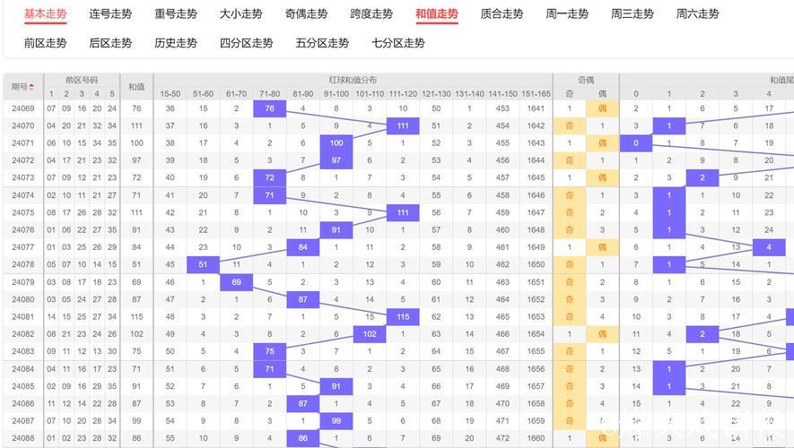Open the 周三走势 tab
Image resolution: width=794 pixels, height=448 pixels.
click(x=633, y=14)
